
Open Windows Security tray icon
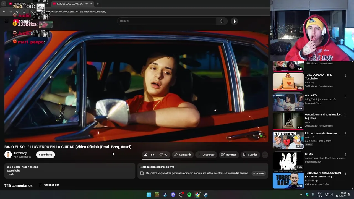[307, 195]
